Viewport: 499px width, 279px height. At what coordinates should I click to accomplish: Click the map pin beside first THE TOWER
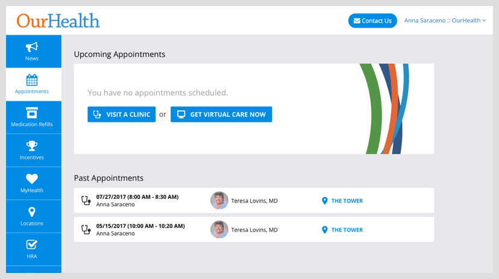pos(325,201)
